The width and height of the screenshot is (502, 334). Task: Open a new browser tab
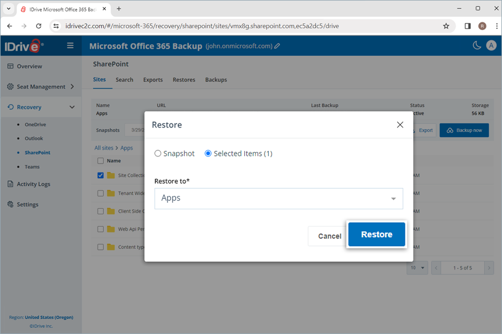119,9
